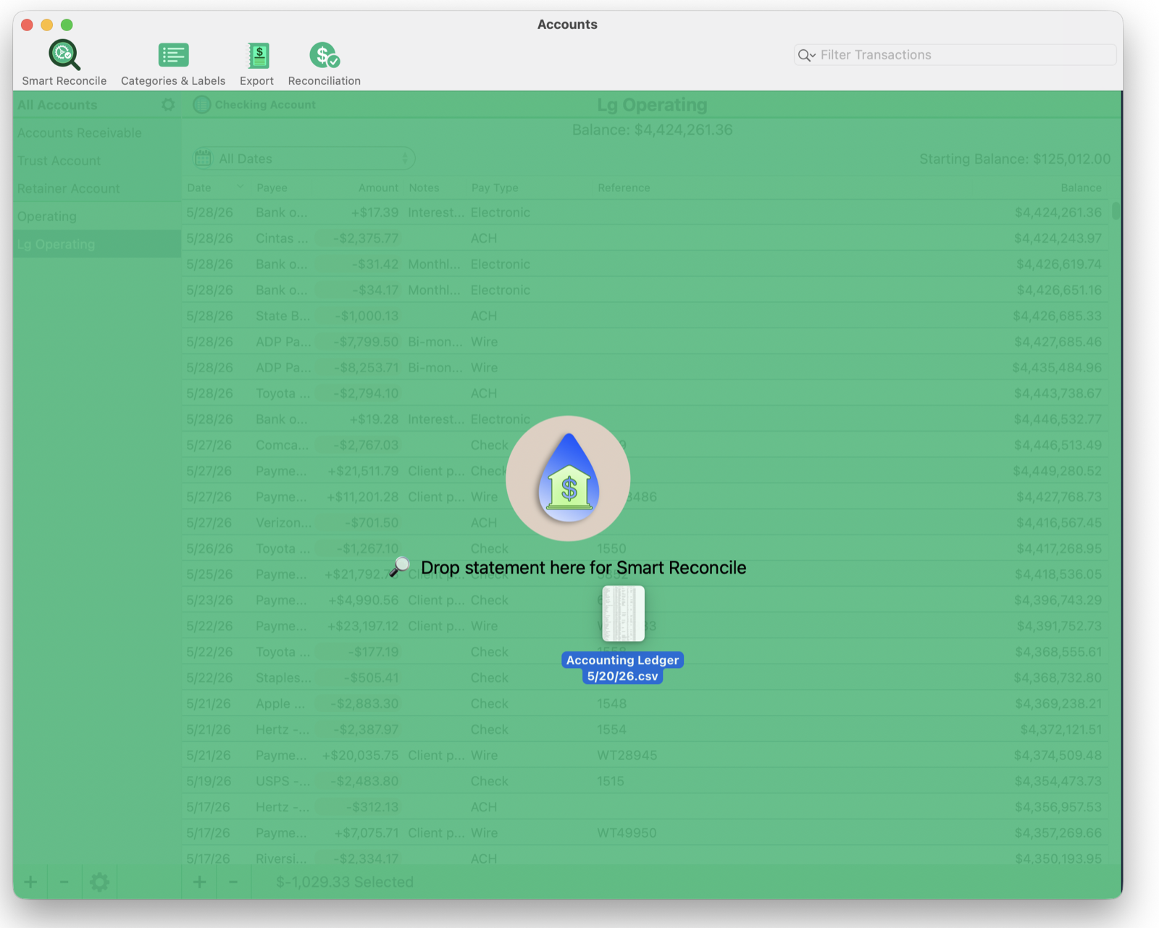This screenshot has height=928, width=1159.
Task: Sort by the Amount column header
Action: click(378, 188)
